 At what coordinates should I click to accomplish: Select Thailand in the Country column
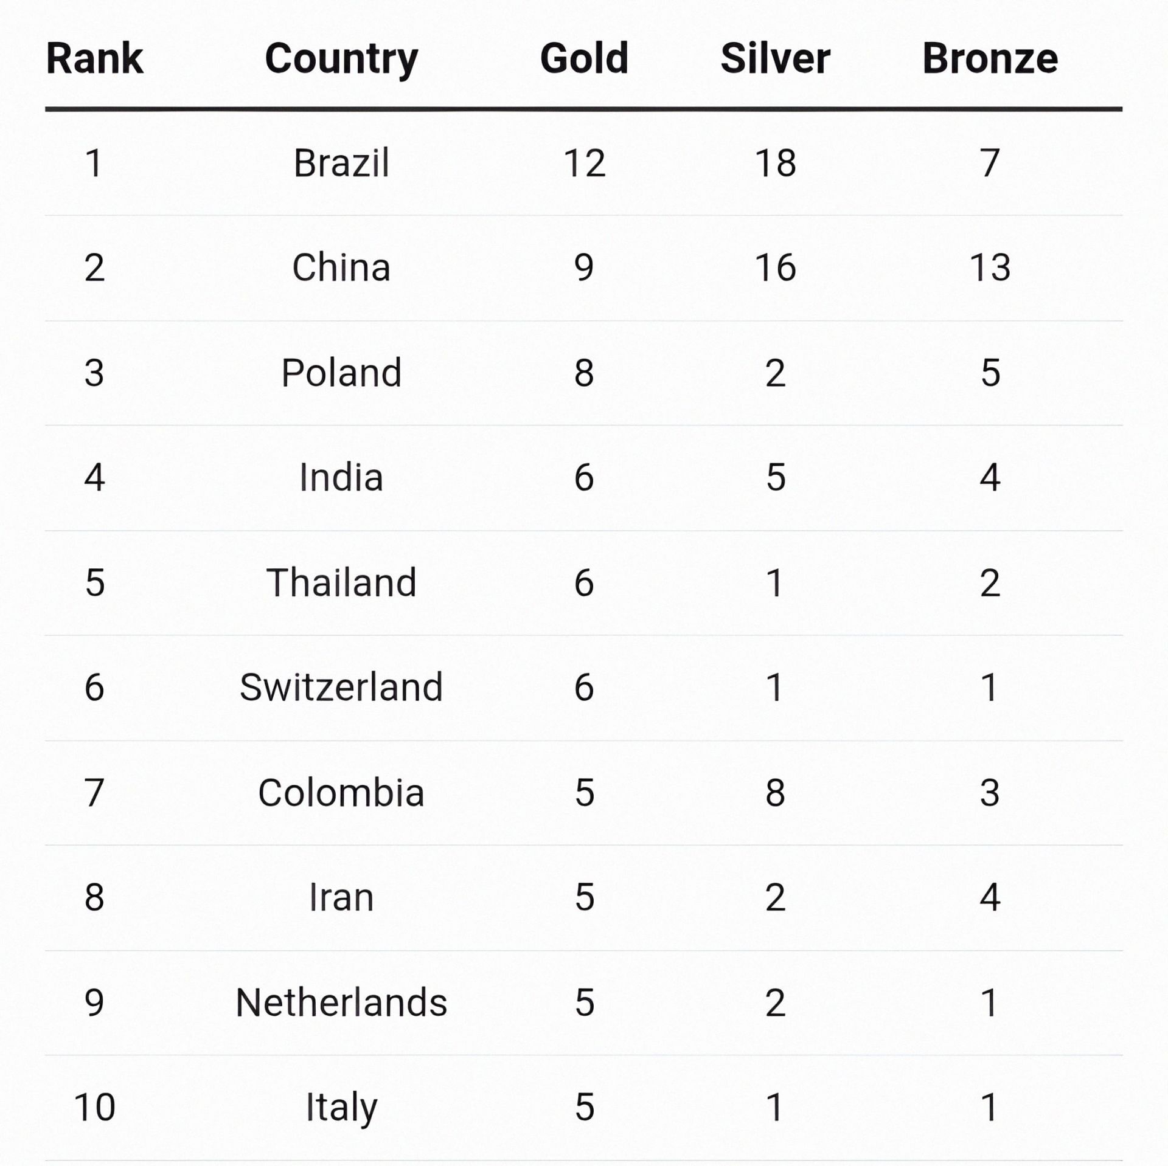point(341,582)
